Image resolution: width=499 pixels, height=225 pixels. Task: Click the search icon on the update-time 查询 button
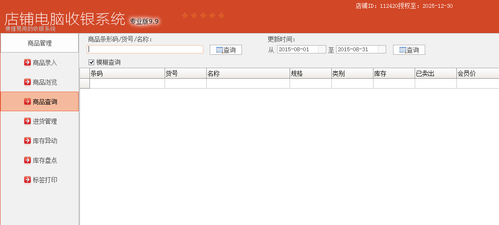click(403, 50)
